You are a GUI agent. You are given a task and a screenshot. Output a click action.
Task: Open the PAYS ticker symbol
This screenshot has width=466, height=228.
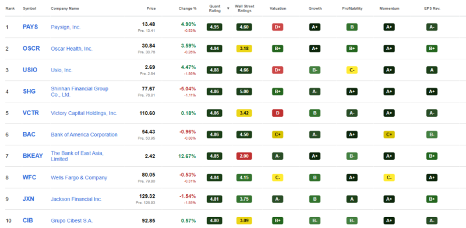pyautogui.click(x=30, y=27)
